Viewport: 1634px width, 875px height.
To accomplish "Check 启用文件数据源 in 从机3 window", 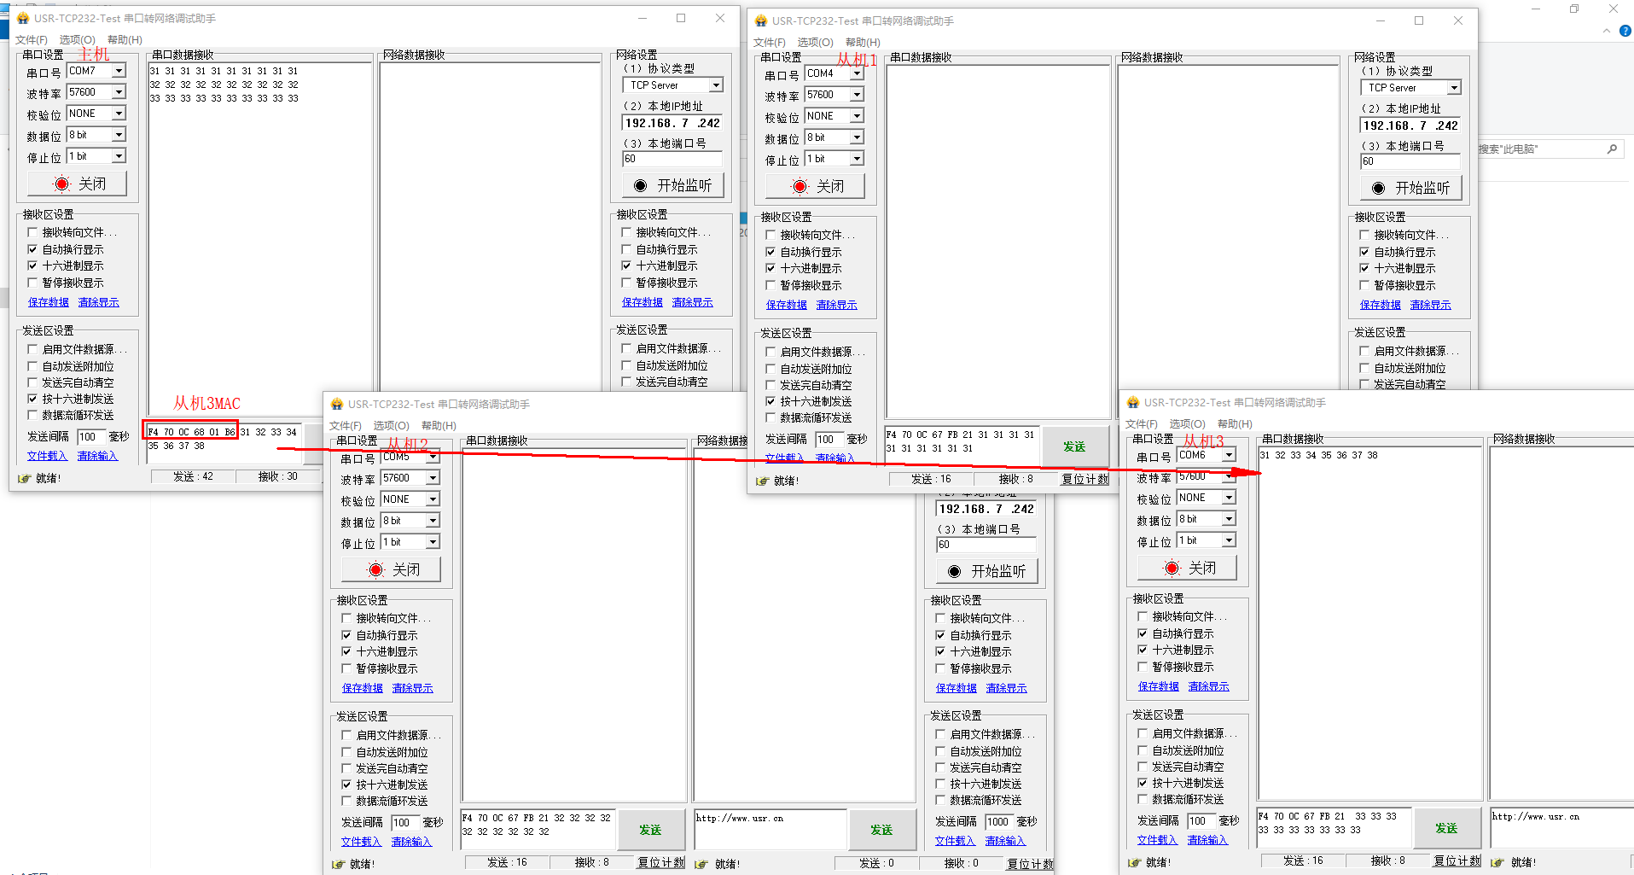I will tap(1143, 733).
